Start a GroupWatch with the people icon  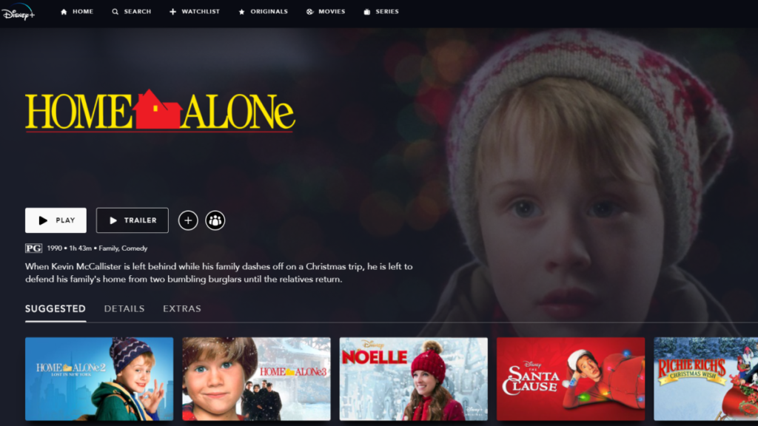(x=215, y=220)
